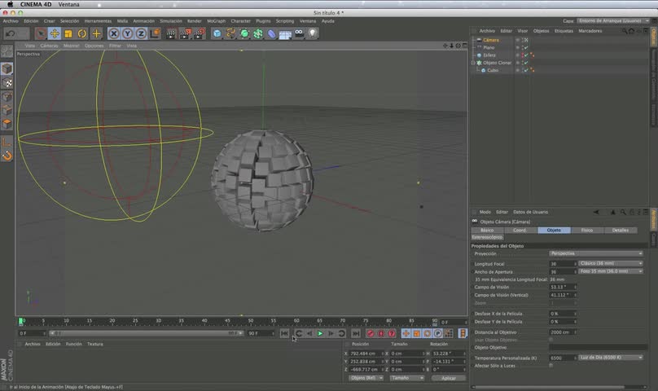Toggle the X axis lock
Screen dimensions: 658x391
click(114, 33)
